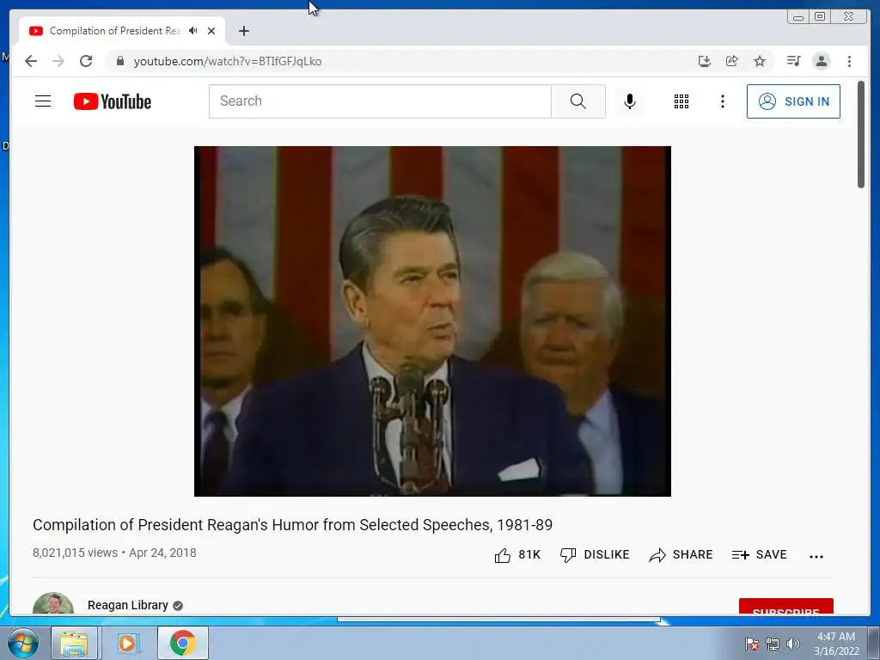This screenshot has width=880, height=660.
Task: Search with your voice microphone
Action: coord(630,101)
